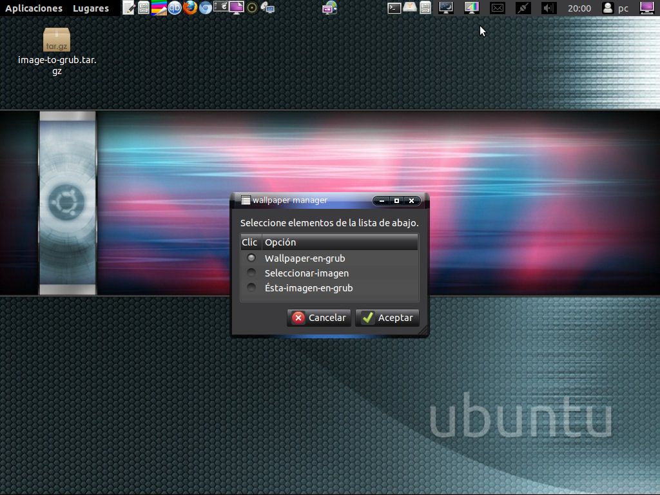Screen dimensions: 660x495
Task: Open the network connection plug indicator
Action: (523, 8)
